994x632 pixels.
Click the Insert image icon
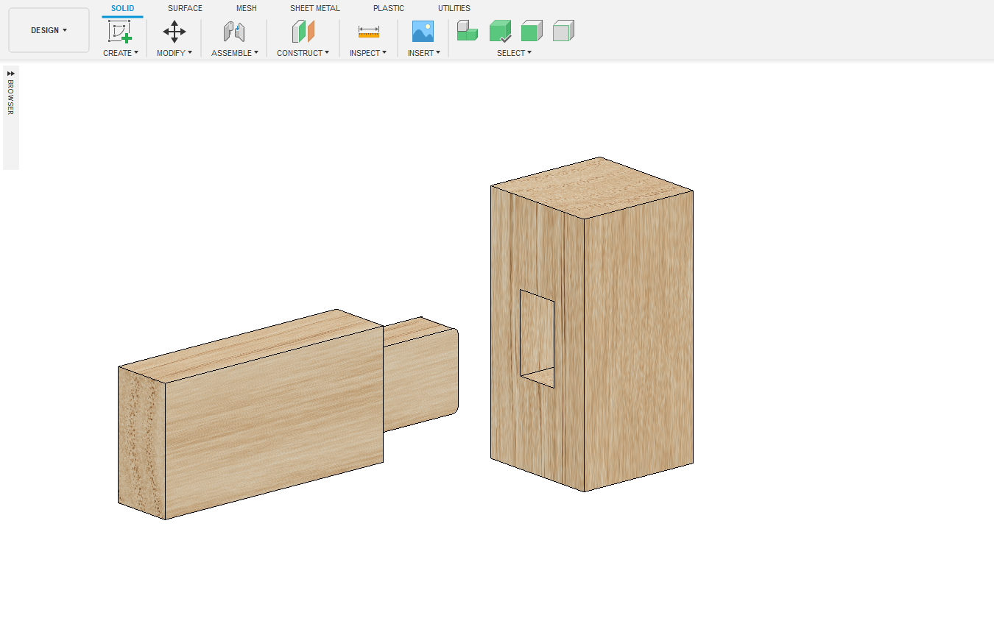point(423,32)
